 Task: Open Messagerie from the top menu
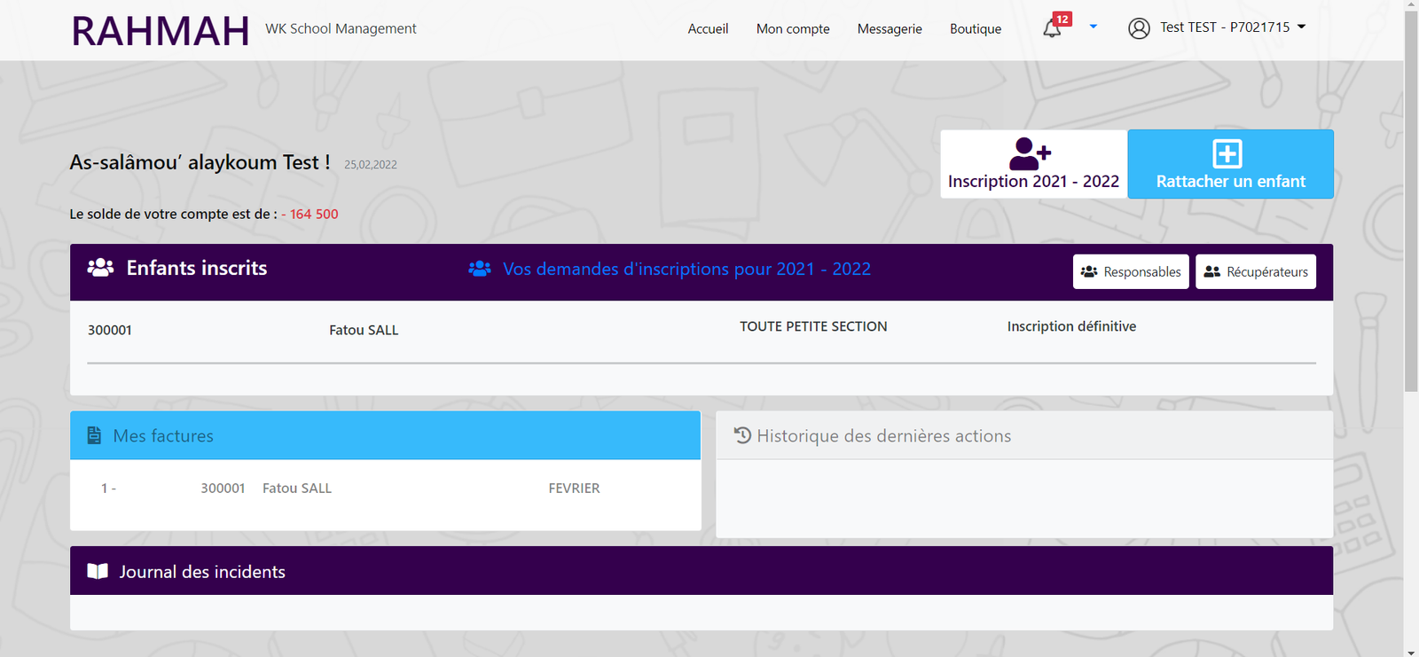tap(890, 29)
